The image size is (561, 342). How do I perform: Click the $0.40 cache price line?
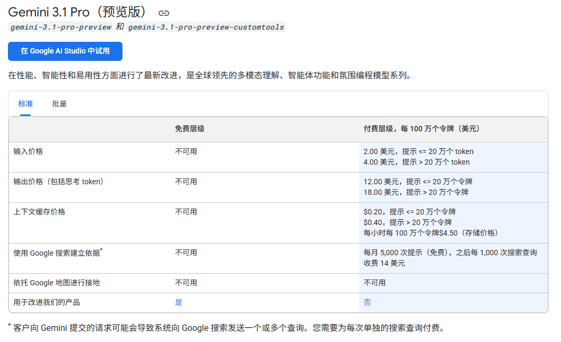(x=408, y=223)
